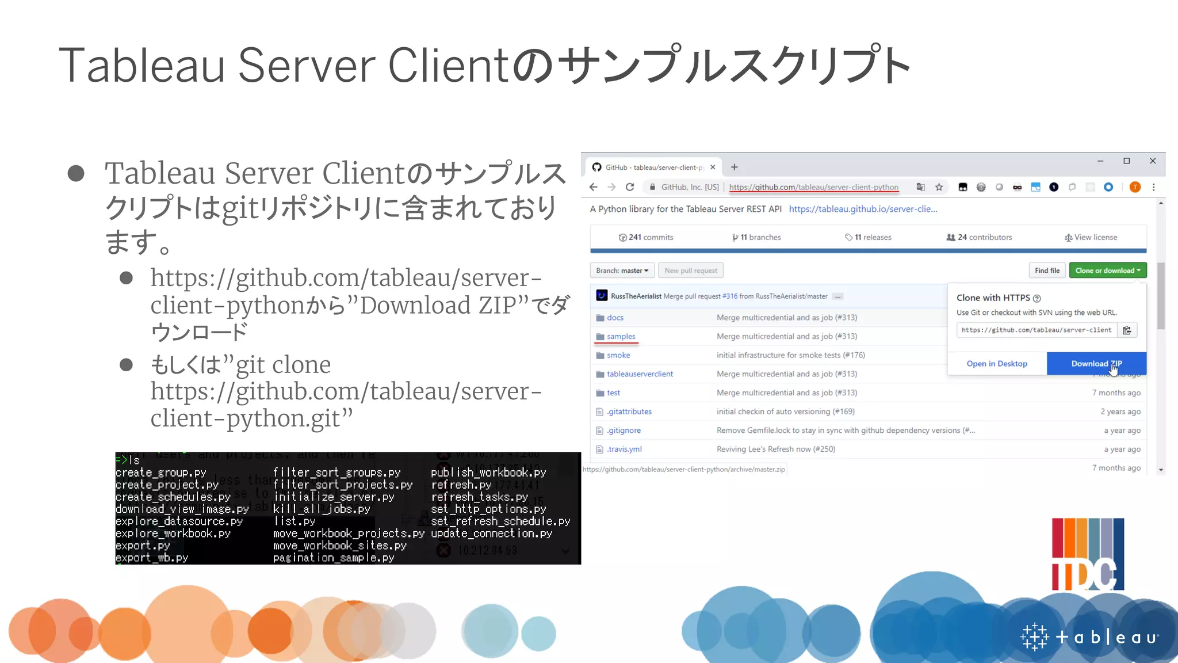Viewport: 1178px width, 663px height.
Task: Open the tableau.github.io/server-clie... link
Action: pos(863,209)
